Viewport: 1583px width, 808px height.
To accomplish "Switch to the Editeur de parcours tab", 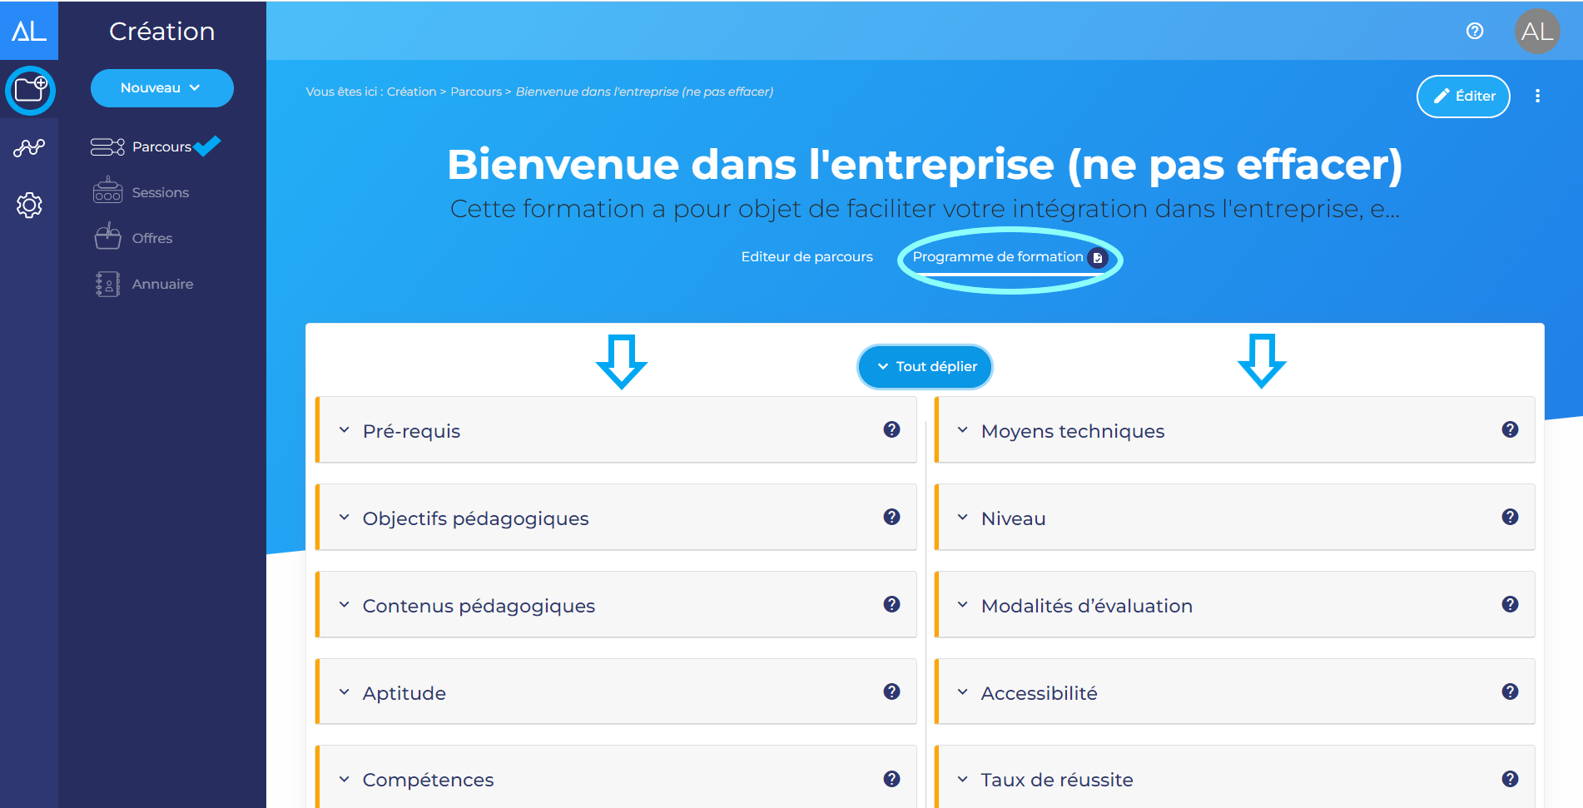I will click(806, 256).
